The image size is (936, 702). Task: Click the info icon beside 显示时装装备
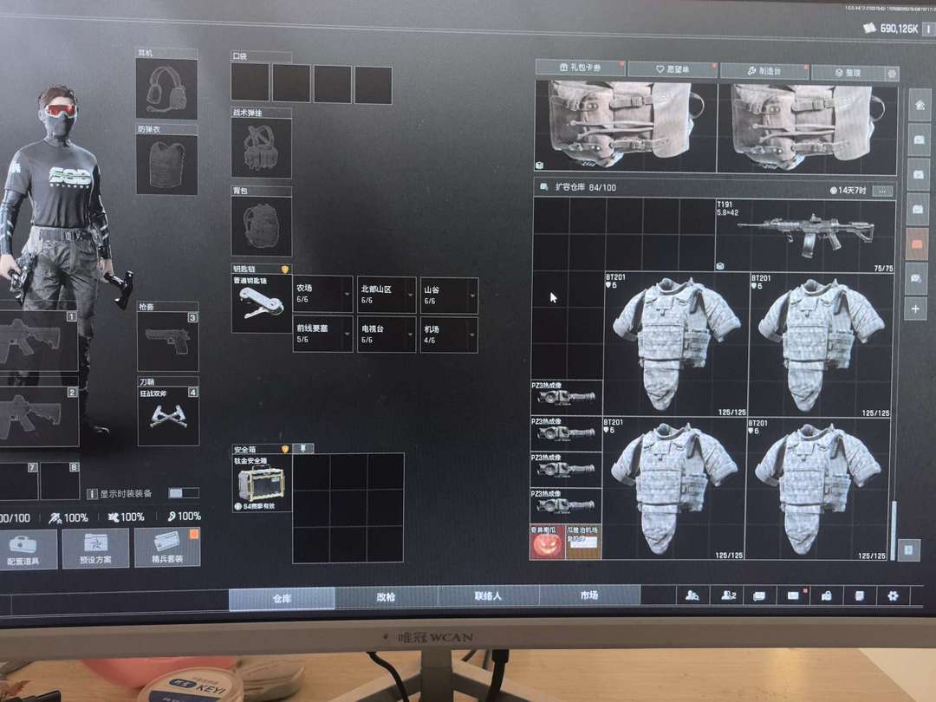tap(92, 494)
